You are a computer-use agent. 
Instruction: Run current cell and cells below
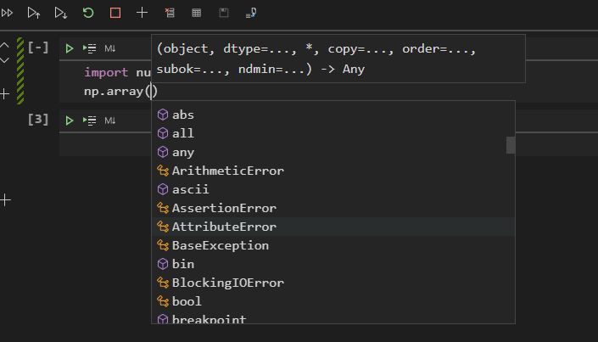60,13
